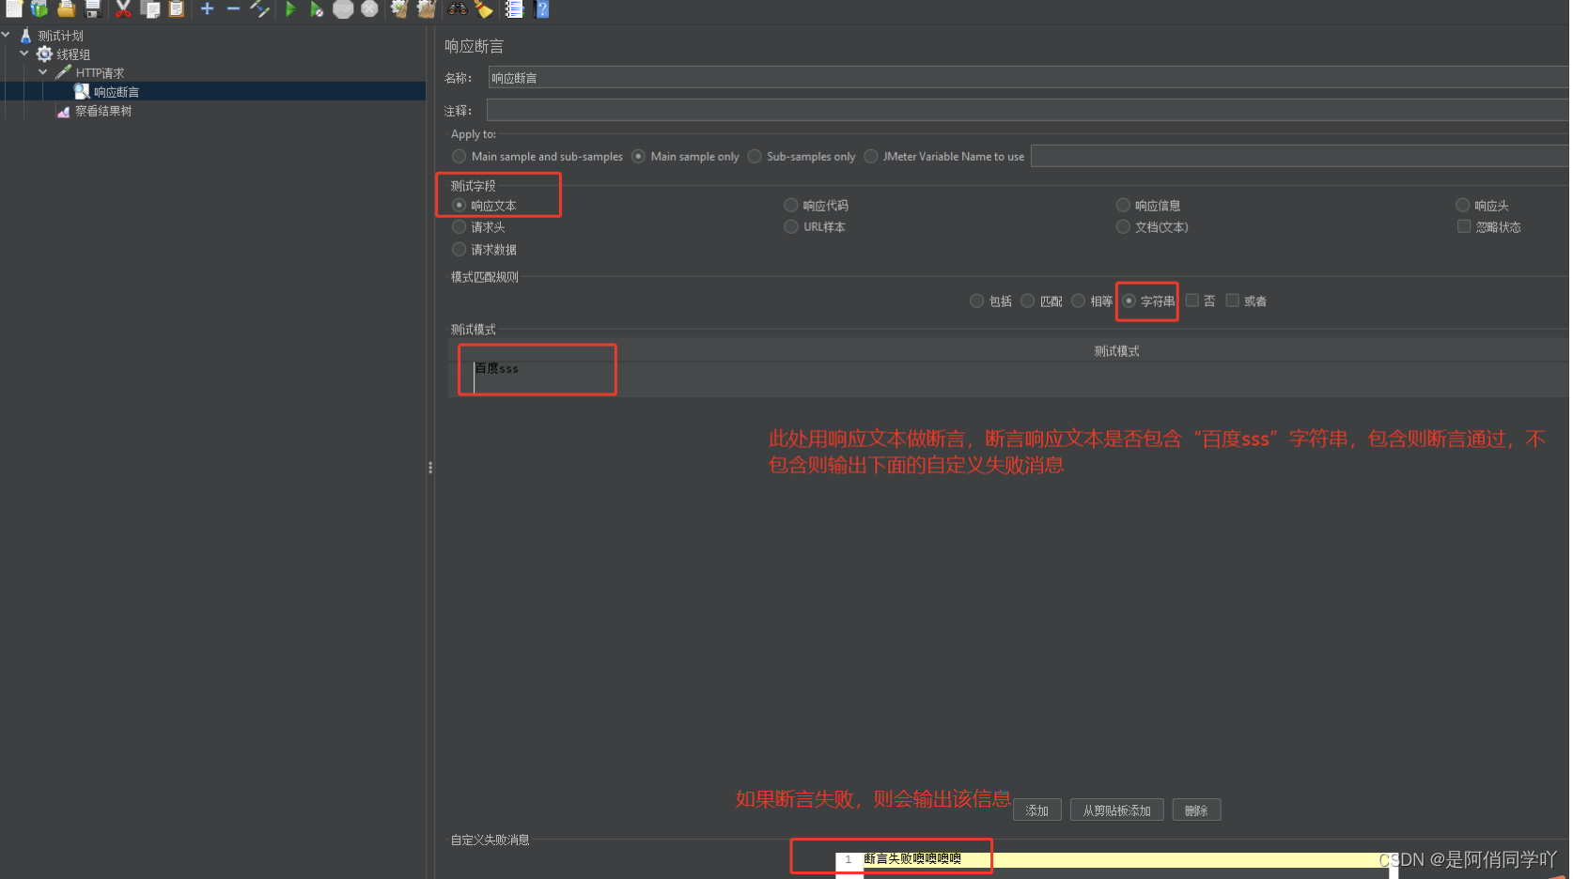The height and width of the screenshot is (879, 1573).
Task: Click the Open file folder icon
Action: 66,8
